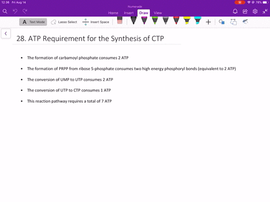Activate Lasso Select tool
This screenshot has height=202, width=270.
tap(64, 22)
